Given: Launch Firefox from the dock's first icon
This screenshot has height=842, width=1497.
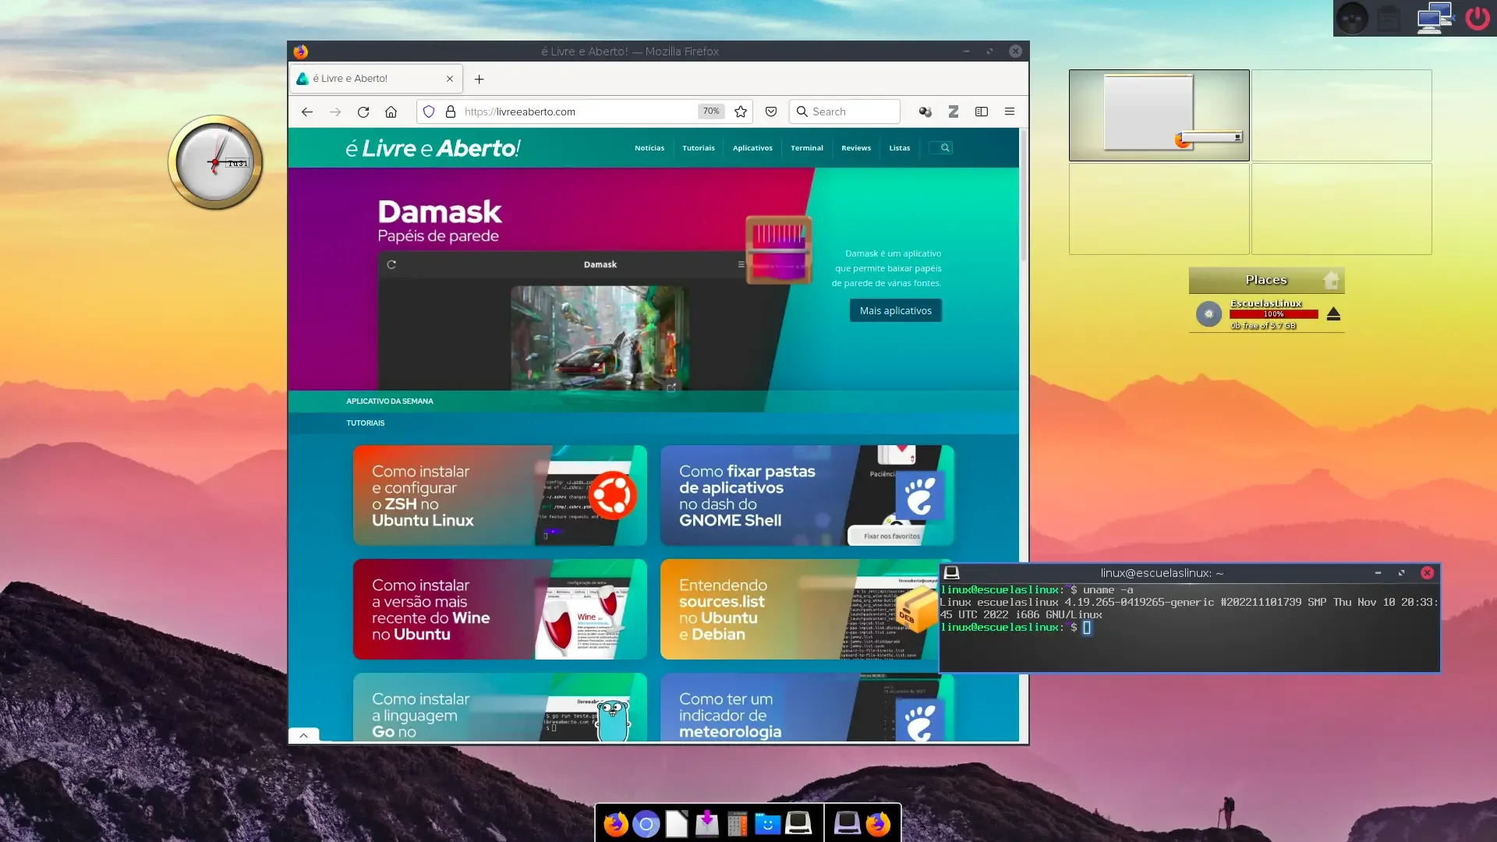Looking at the screenshot, I should pyautogui.click(x=616, y=824).
